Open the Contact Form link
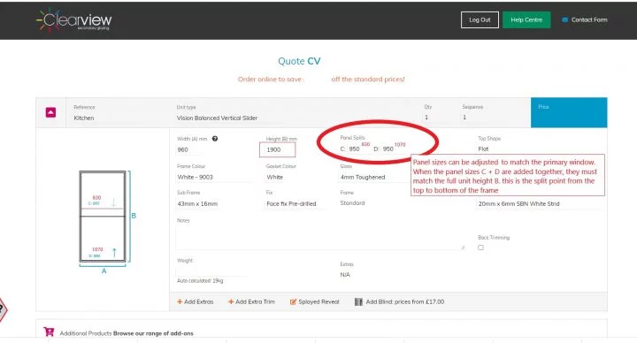The image size is (637, 343). point(589,19)
